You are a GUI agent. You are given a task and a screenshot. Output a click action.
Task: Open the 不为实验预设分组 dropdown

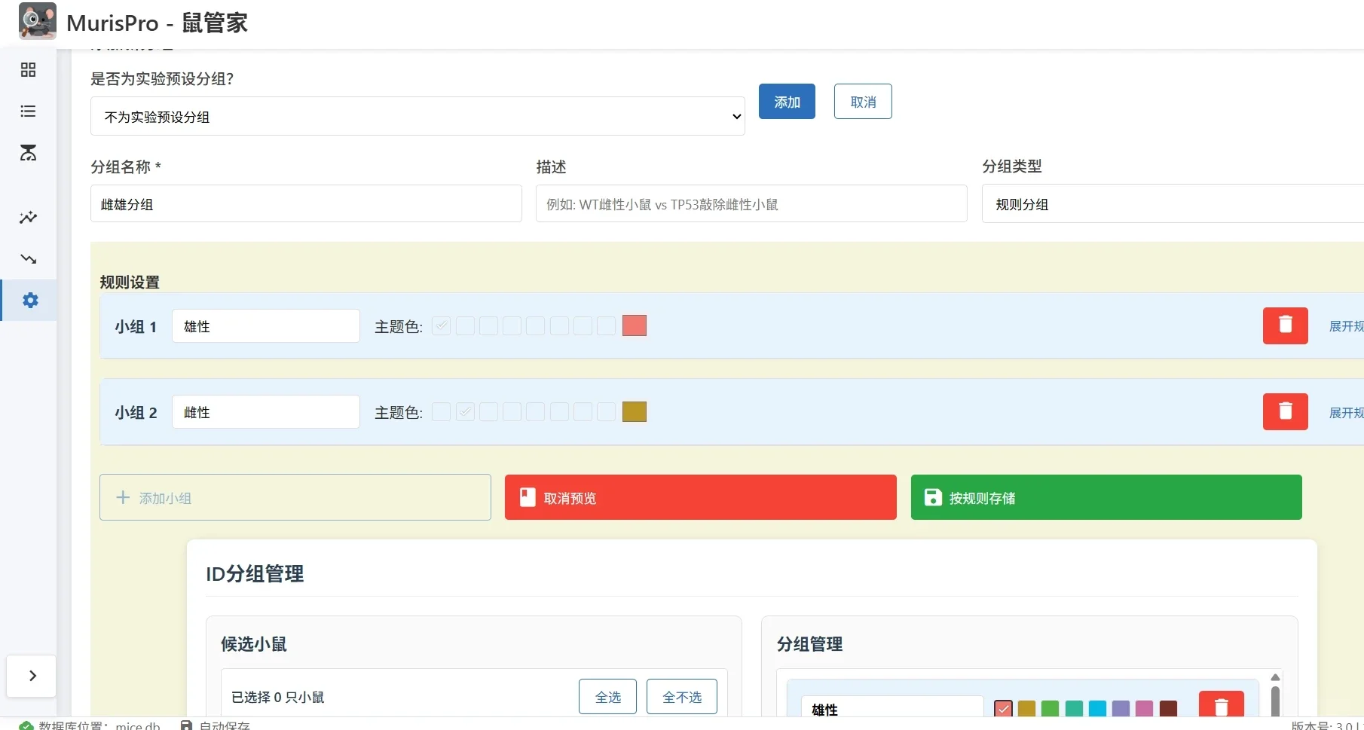pyautogui.click(x=417, y=116)
